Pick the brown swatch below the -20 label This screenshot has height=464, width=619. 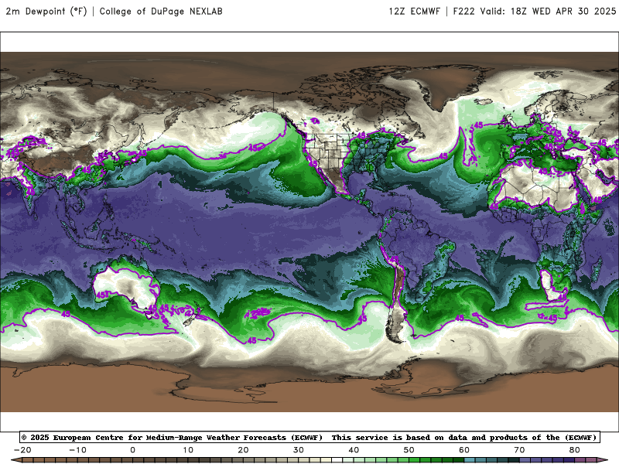(28, 461)
